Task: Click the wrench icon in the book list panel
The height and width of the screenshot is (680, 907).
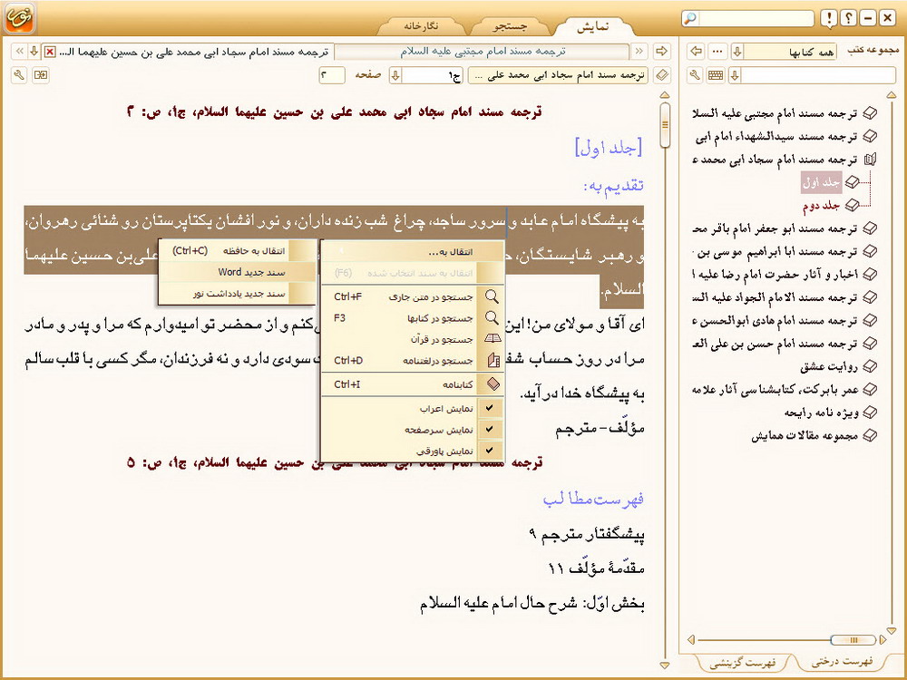Action: coord(696,75)
